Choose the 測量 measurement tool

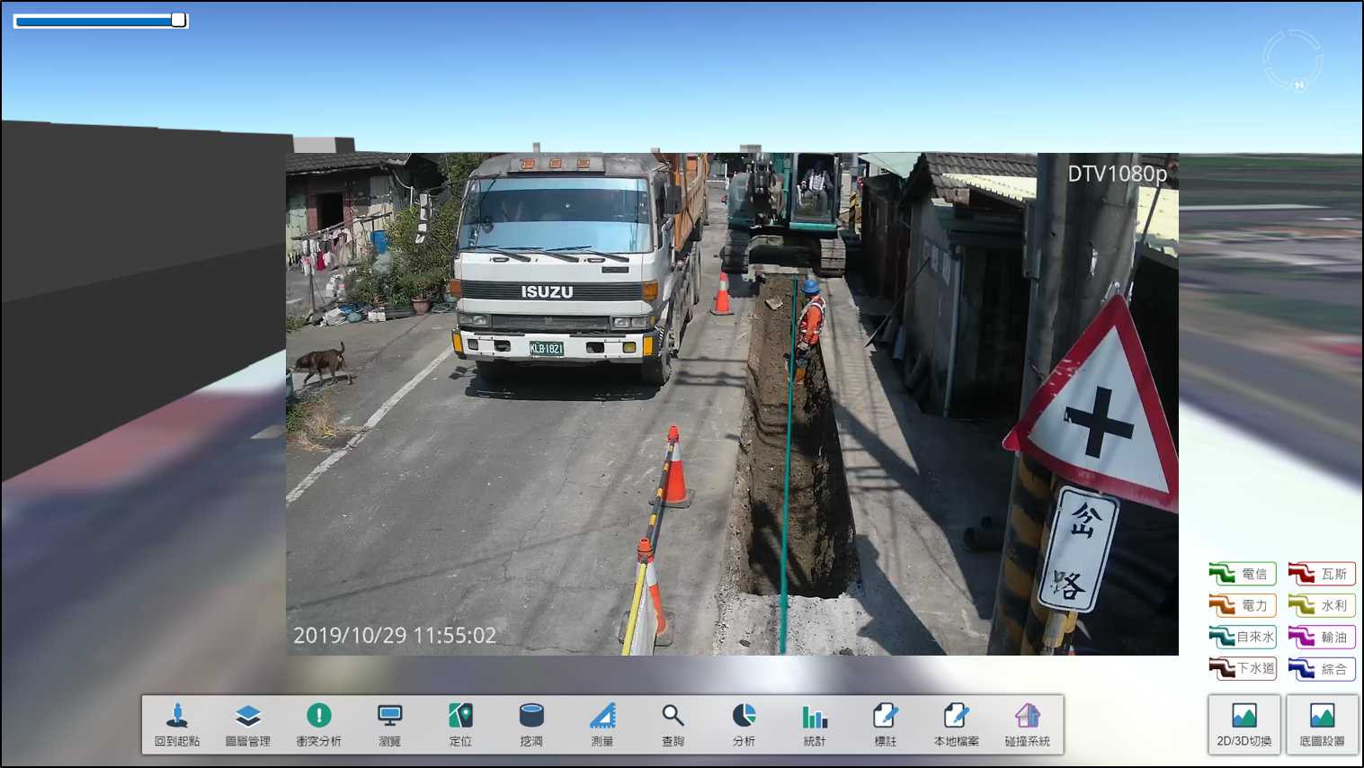(602, 724)
